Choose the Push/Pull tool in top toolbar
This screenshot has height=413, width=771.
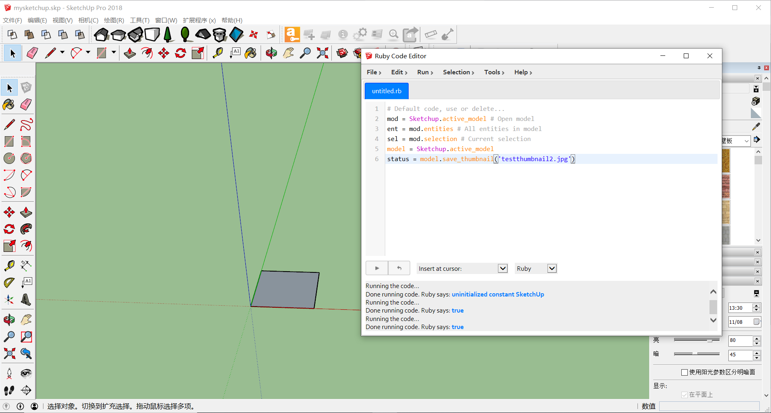click(130, 53)
